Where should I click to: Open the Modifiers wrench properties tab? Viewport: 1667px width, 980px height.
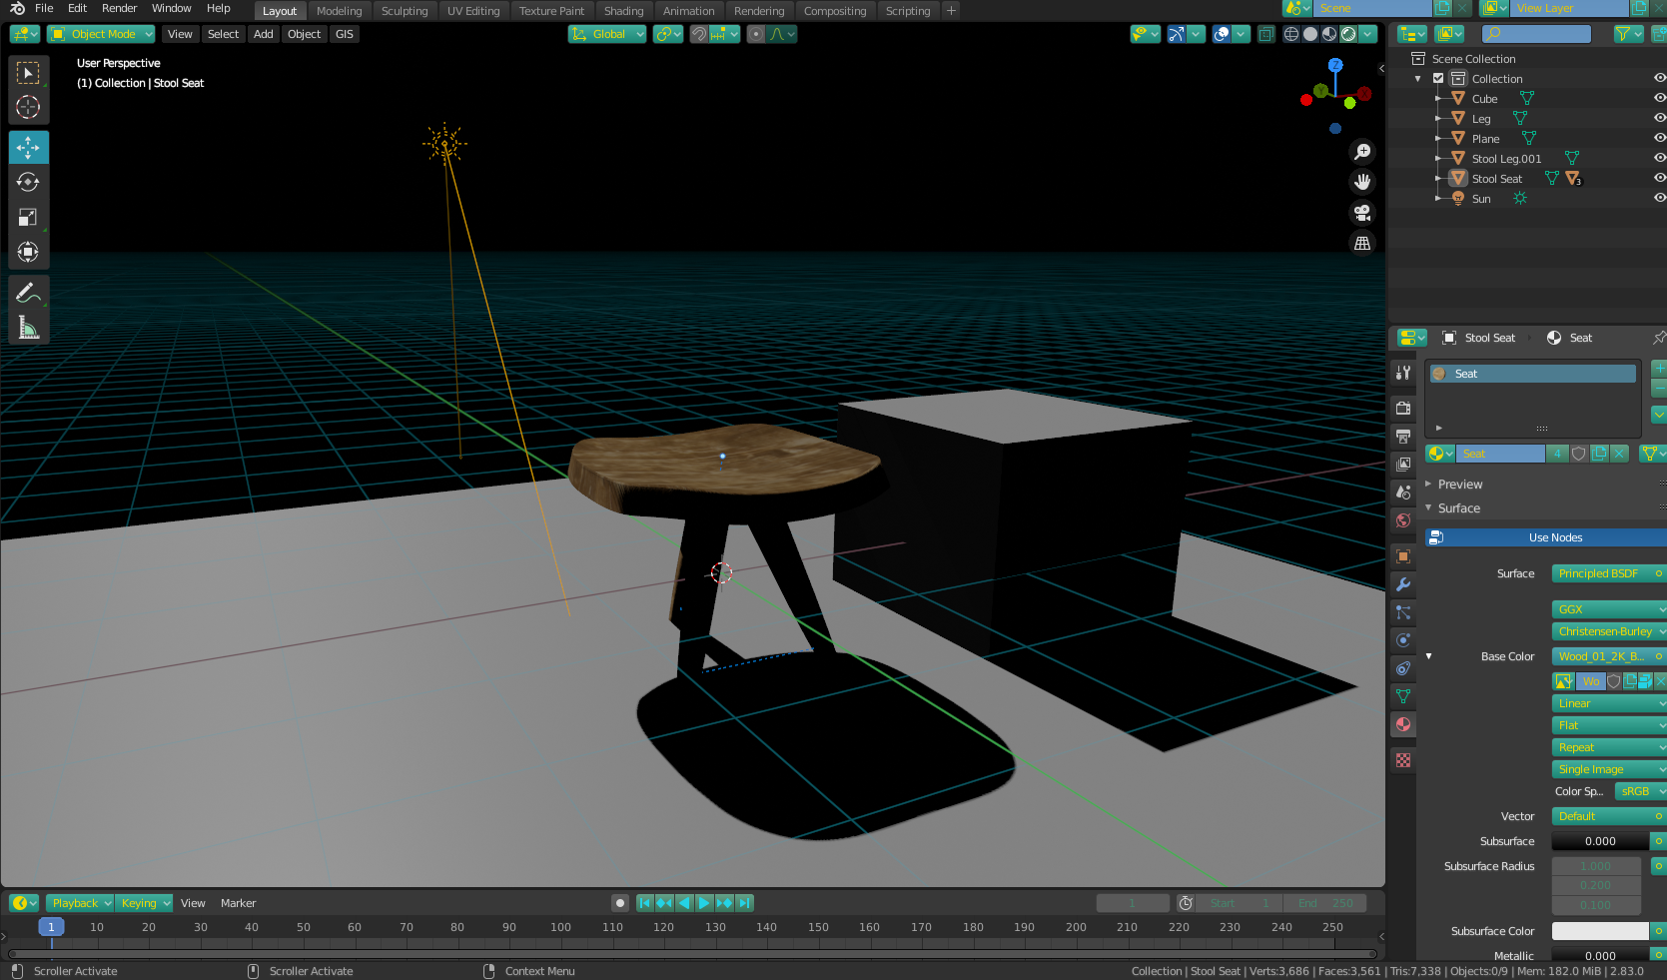pyautogui.click(x=1403, y=584)
